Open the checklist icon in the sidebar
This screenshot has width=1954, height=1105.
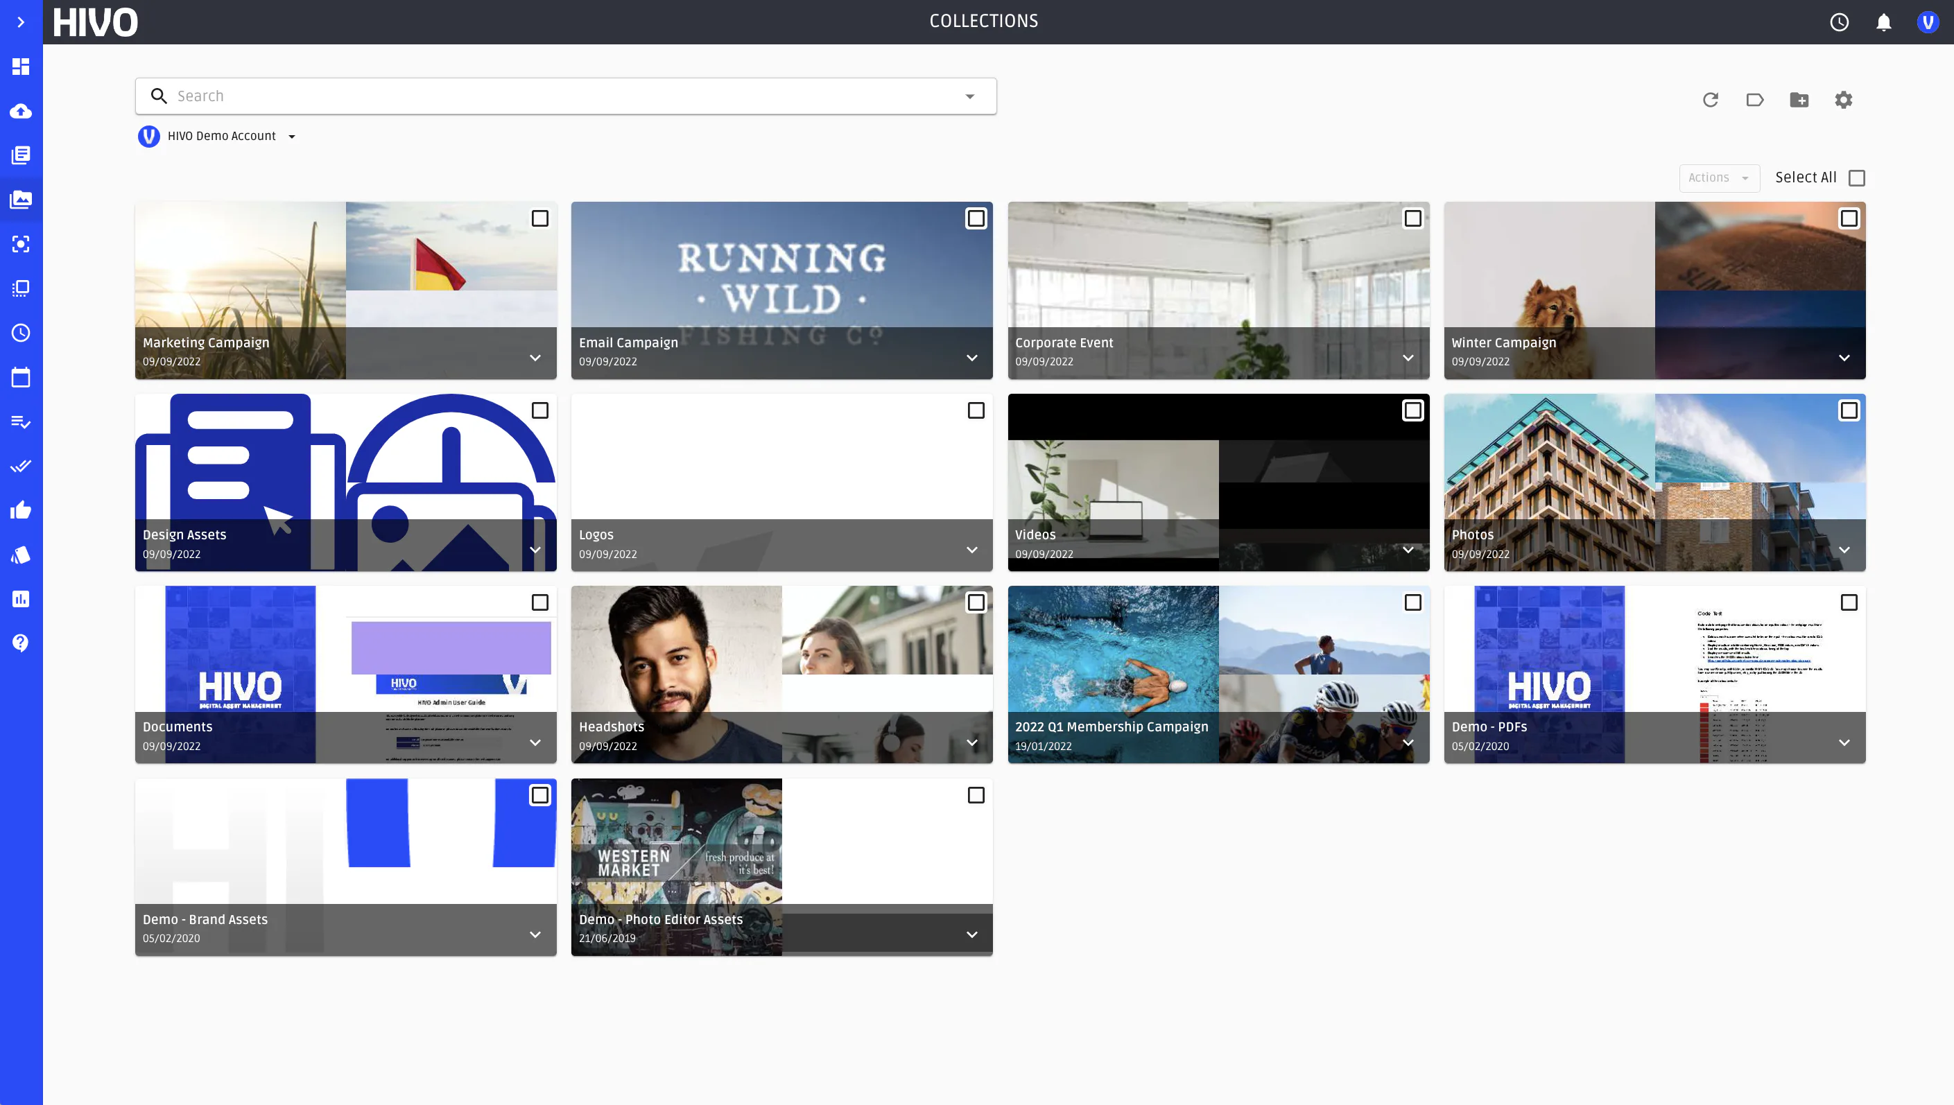pos(21,421)
